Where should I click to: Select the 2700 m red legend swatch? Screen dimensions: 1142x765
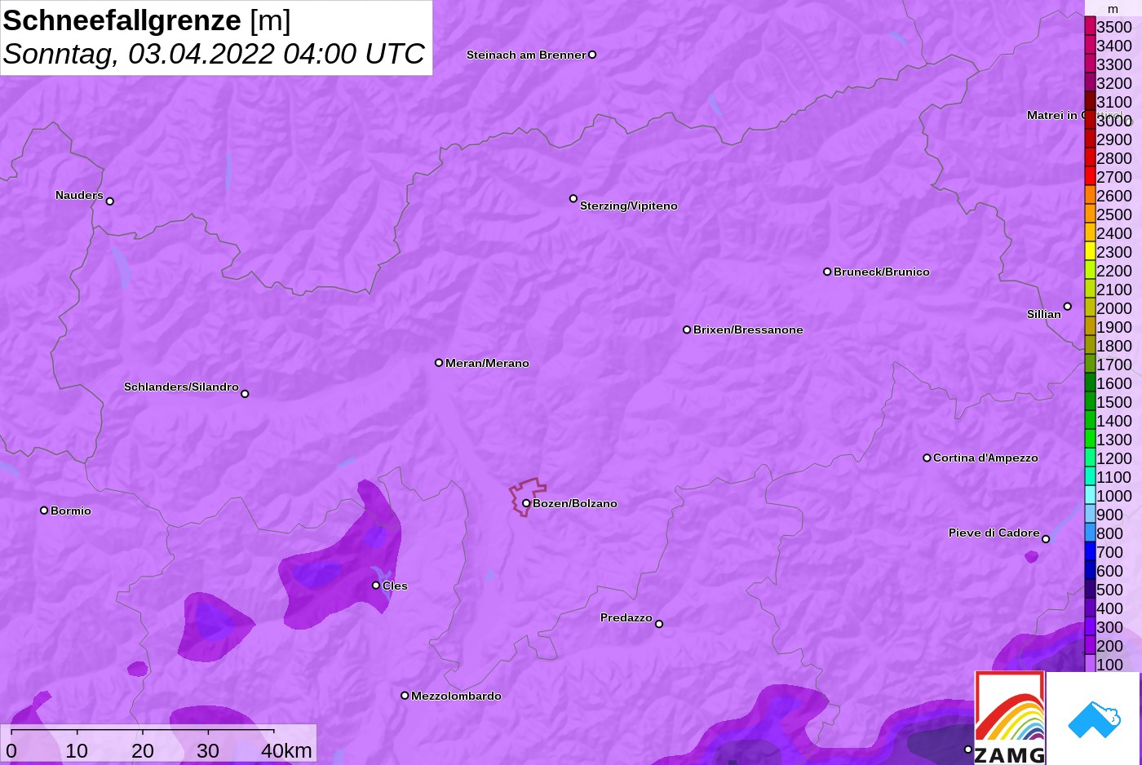(1090, 176)
